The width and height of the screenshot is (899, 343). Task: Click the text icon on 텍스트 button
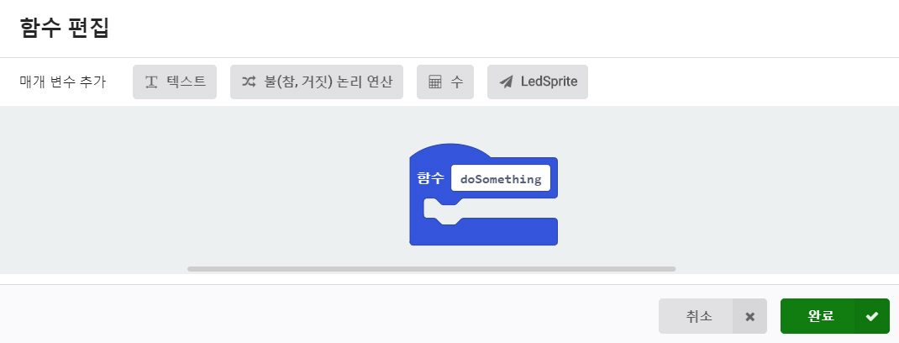(152, 82)
